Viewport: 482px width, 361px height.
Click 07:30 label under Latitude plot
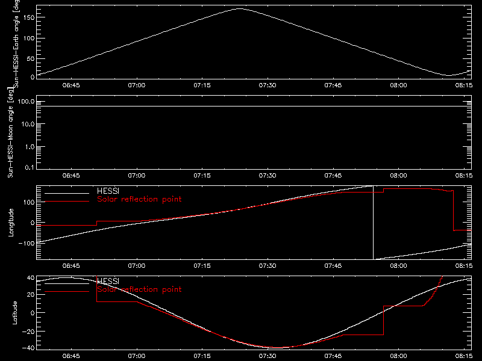pyautogui.click(x=268, y=356)
